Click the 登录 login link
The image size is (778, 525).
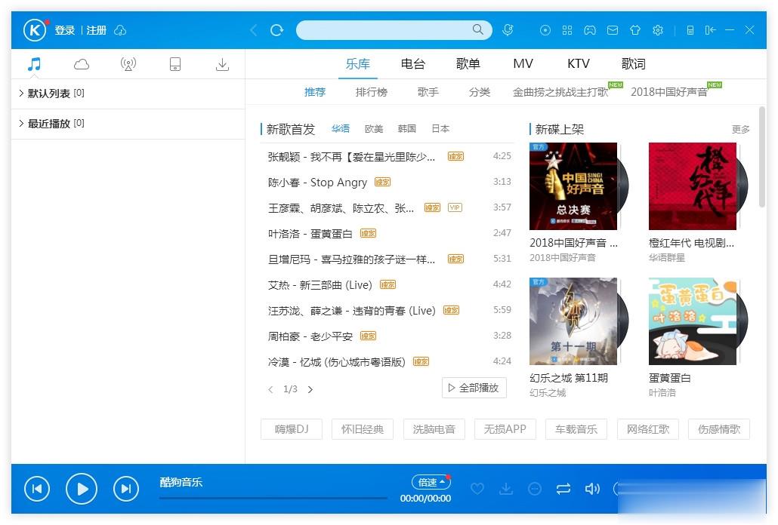(x=64, y=31)
